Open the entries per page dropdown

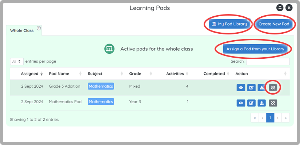17,62
